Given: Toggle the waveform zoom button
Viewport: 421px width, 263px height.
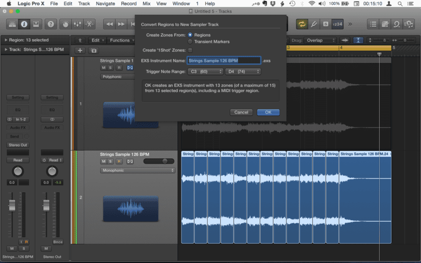Looking at the screenshot, I should point(345,40).
